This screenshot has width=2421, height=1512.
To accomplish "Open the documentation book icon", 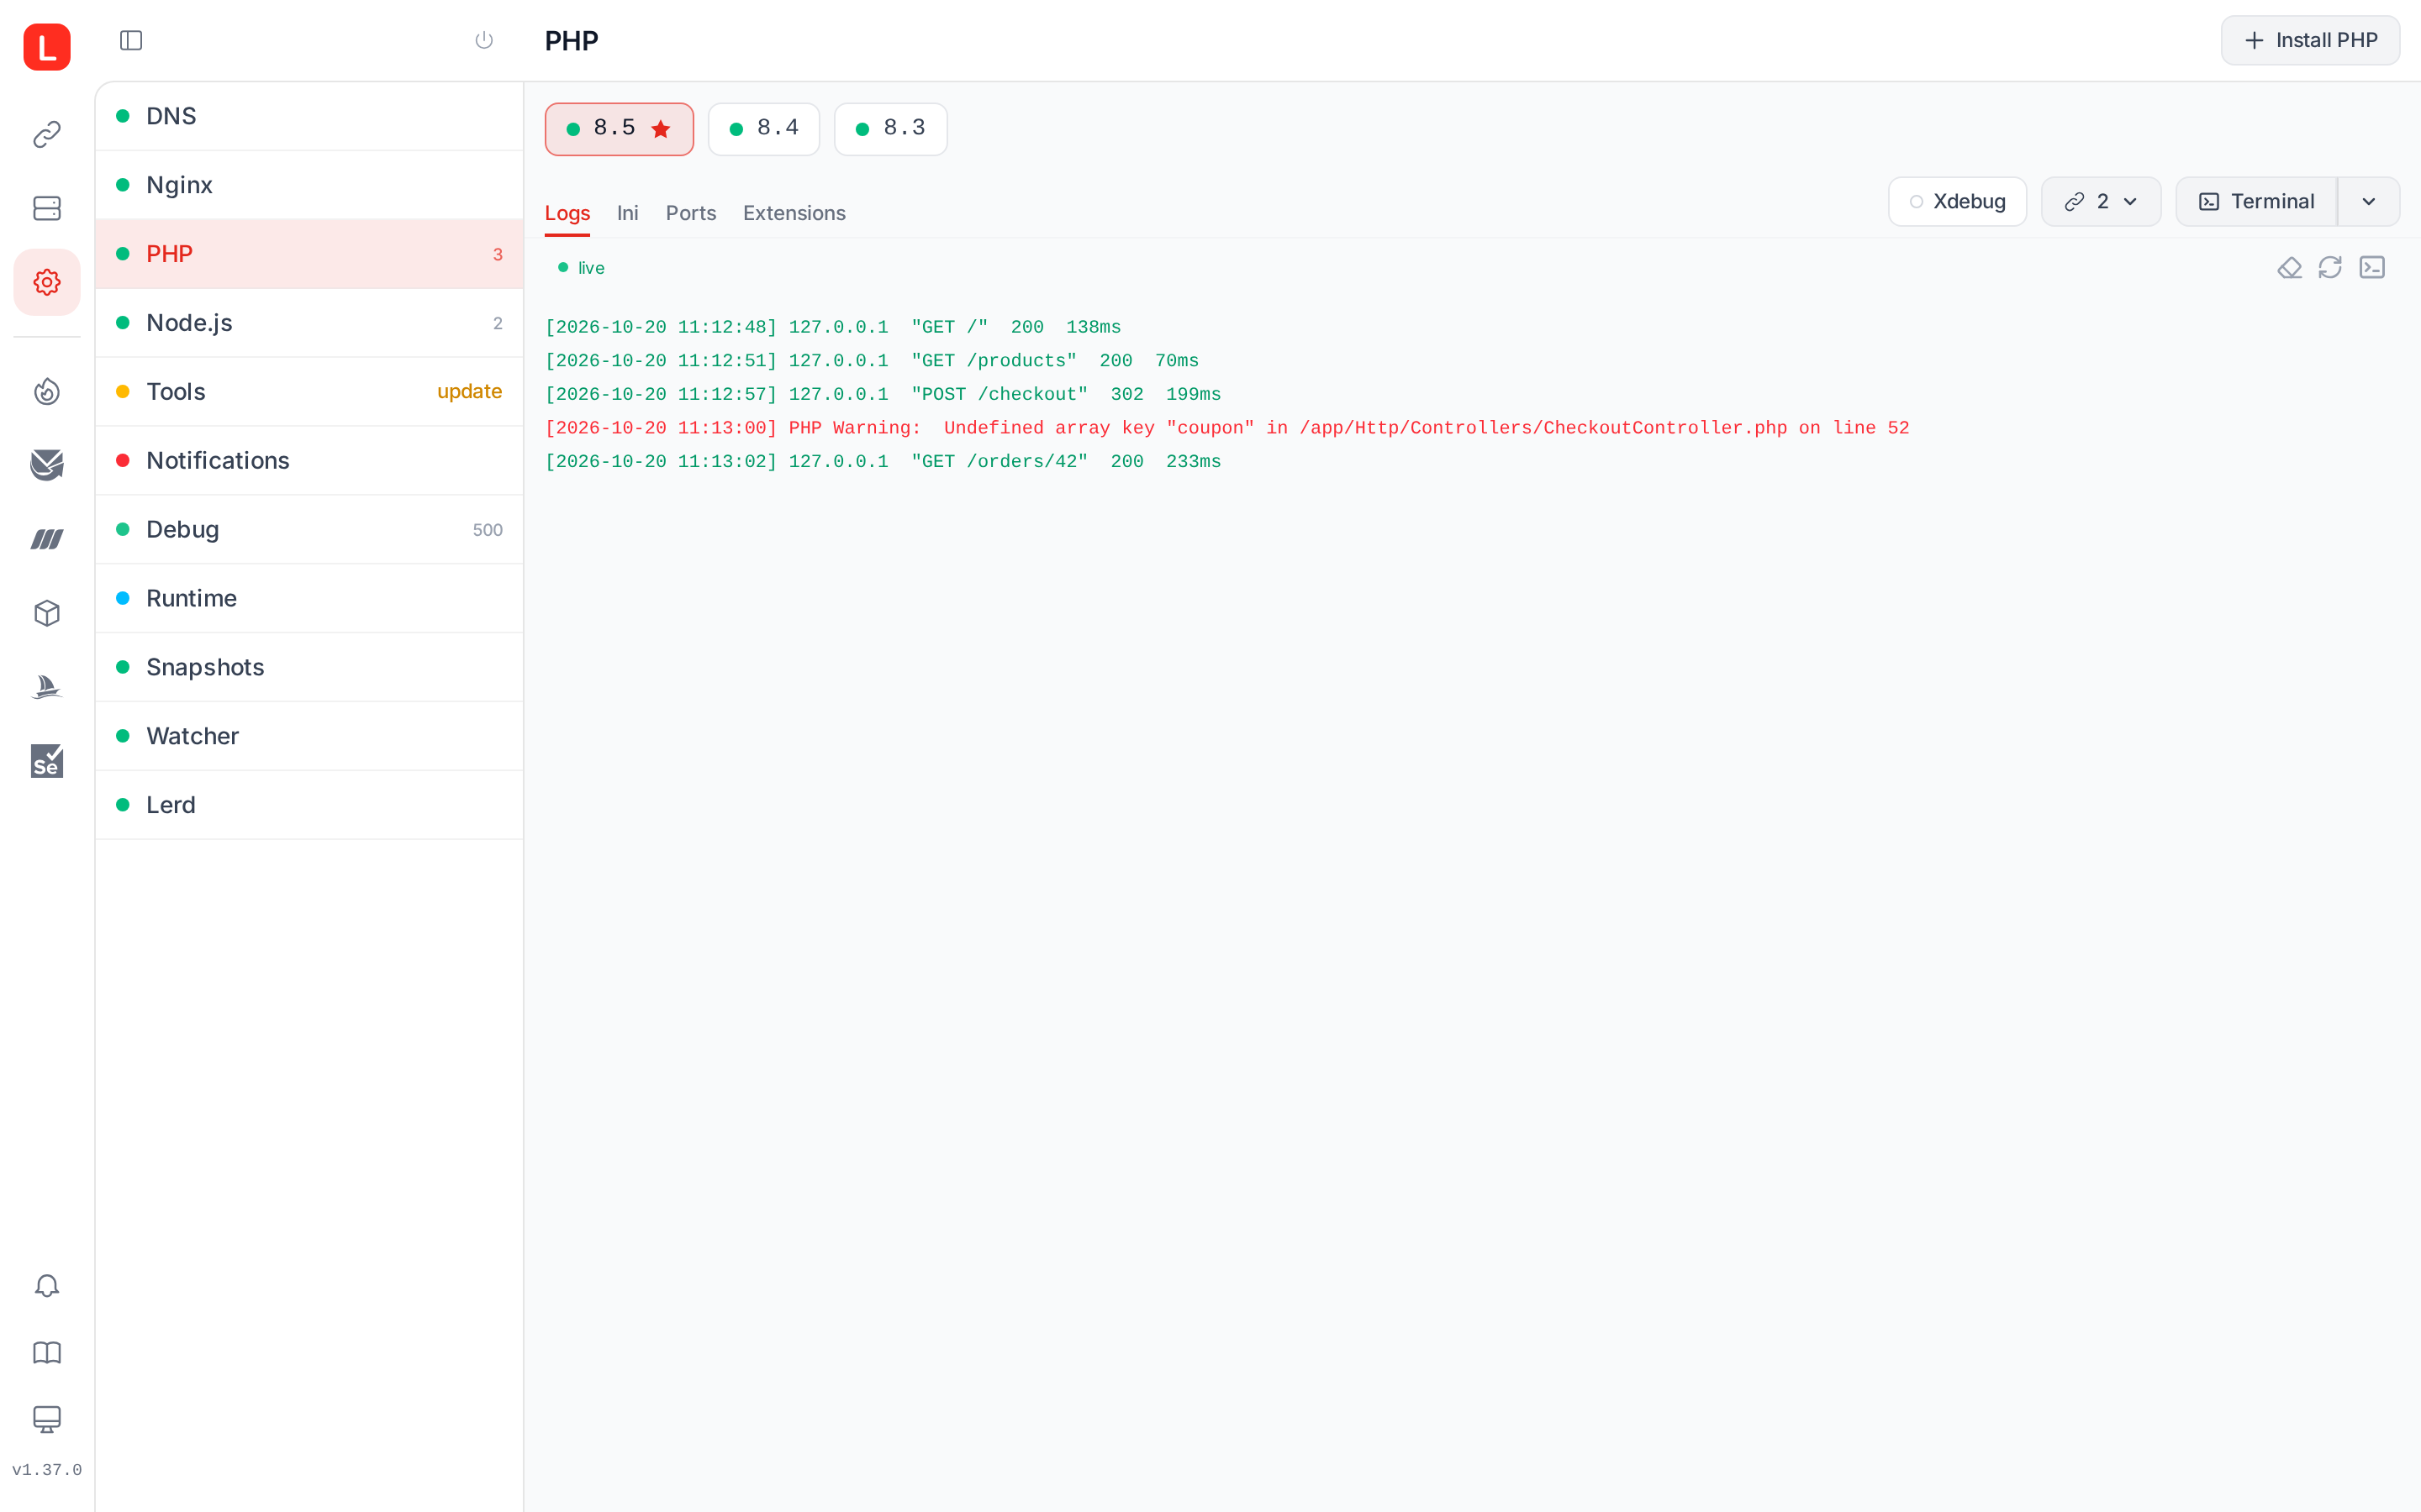I will 47,1352.
